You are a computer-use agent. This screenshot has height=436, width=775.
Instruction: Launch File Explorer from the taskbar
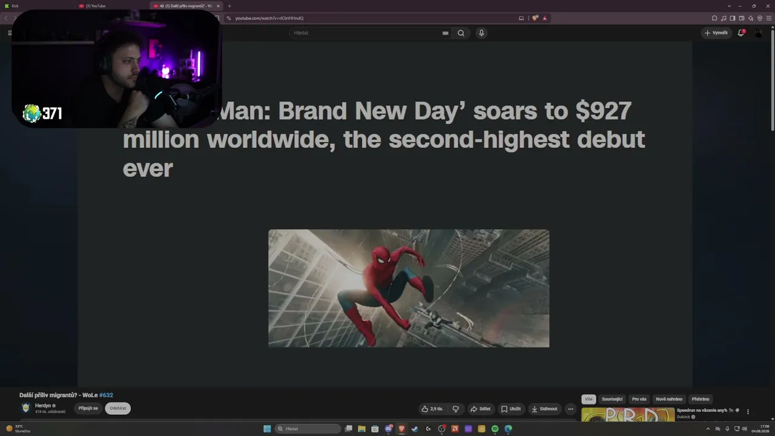[361, 429]
